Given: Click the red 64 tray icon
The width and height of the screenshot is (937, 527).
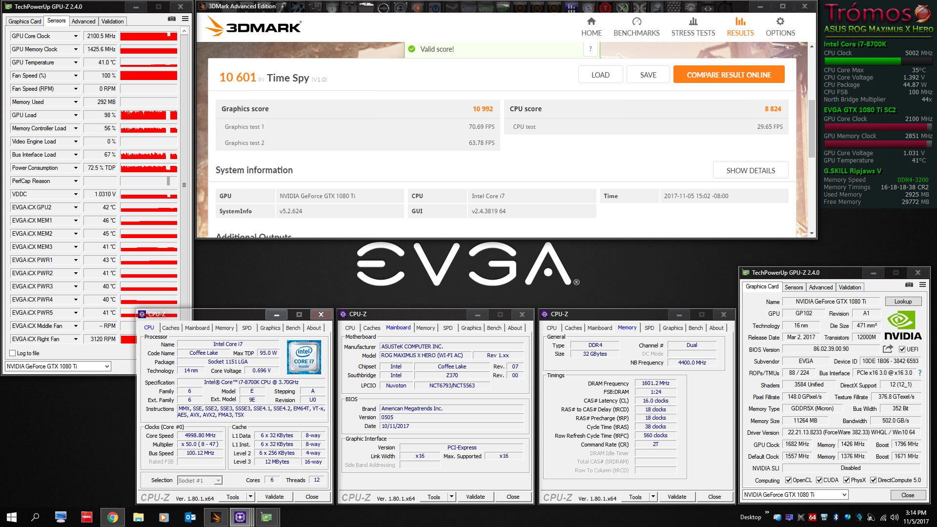Looking at the screenshot, I should tap(812, 517).
